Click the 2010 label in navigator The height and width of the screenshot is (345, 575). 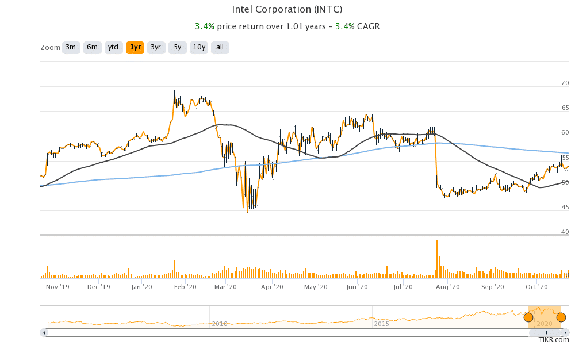click(x=220, y=324)
